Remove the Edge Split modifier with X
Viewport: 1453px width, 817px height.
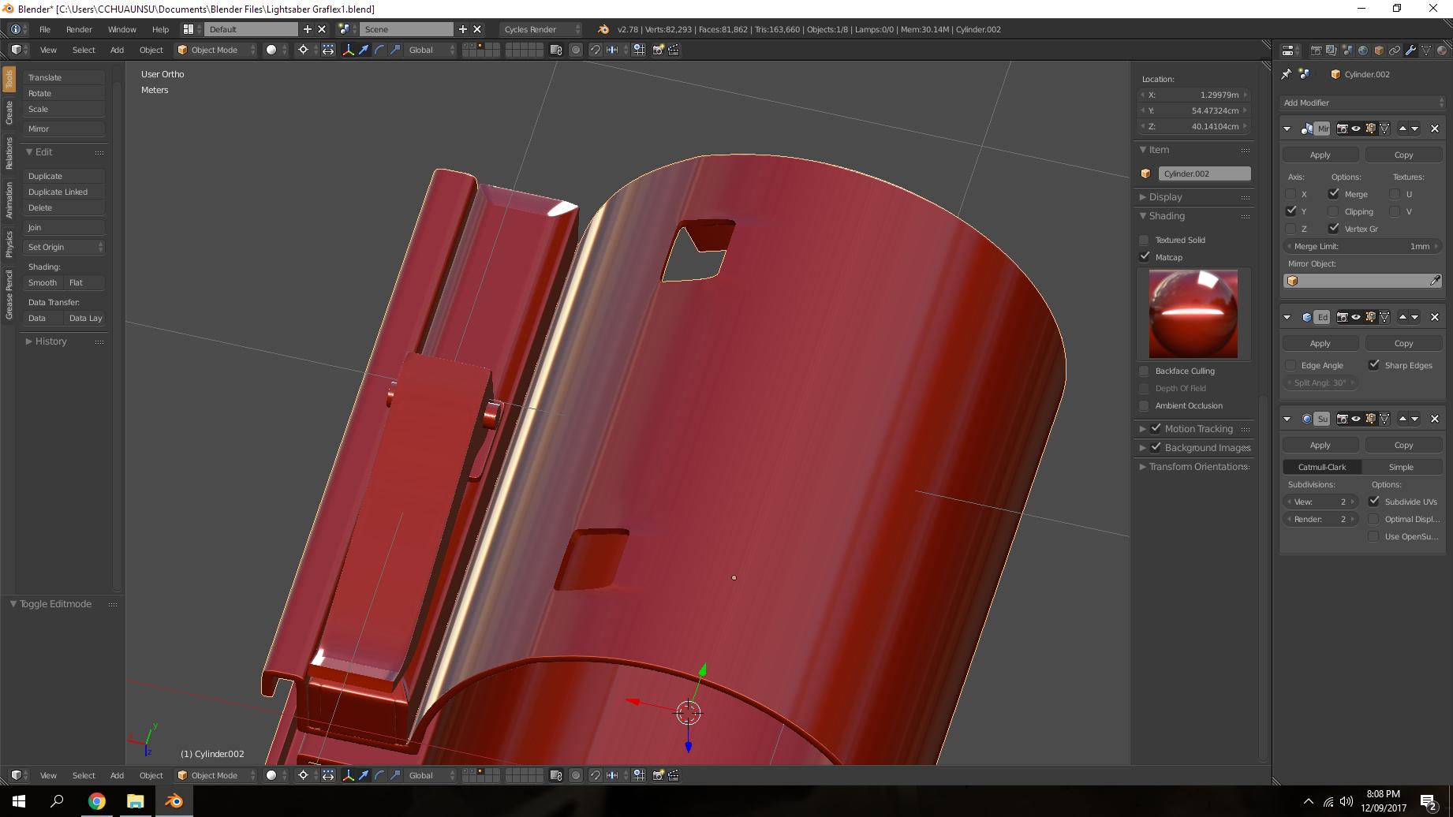(x=1435, y=317)
